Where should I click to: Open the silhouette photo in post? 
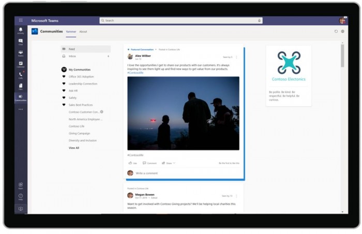(x=183, y=113)
